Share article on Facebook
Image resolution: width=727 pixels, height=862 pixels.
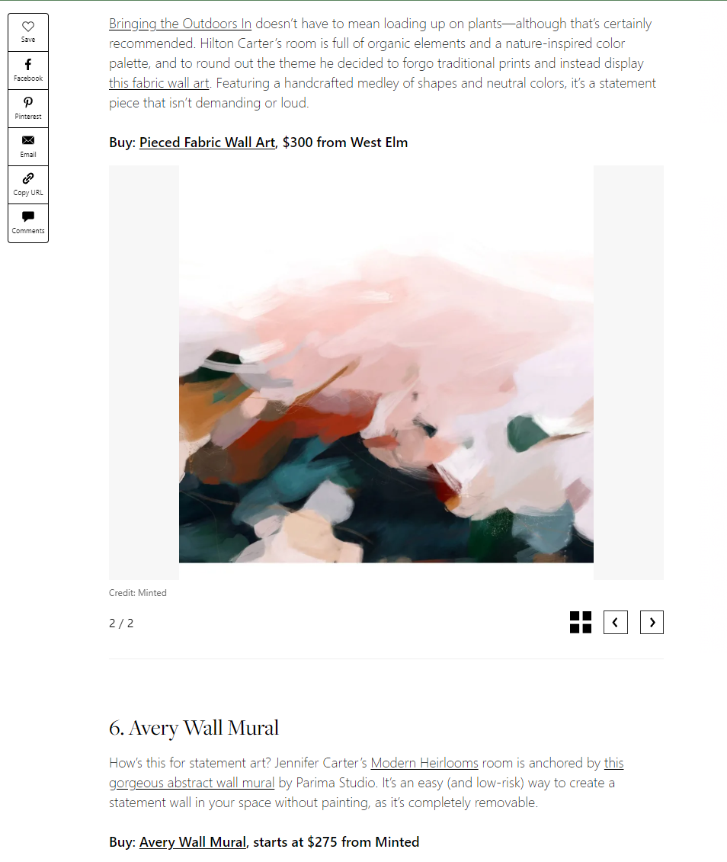[x=28, y=70]
